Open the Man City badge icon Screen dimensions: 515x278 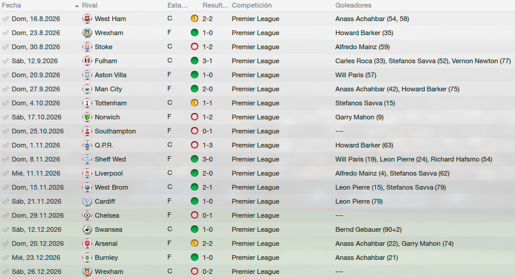(87, 89)
